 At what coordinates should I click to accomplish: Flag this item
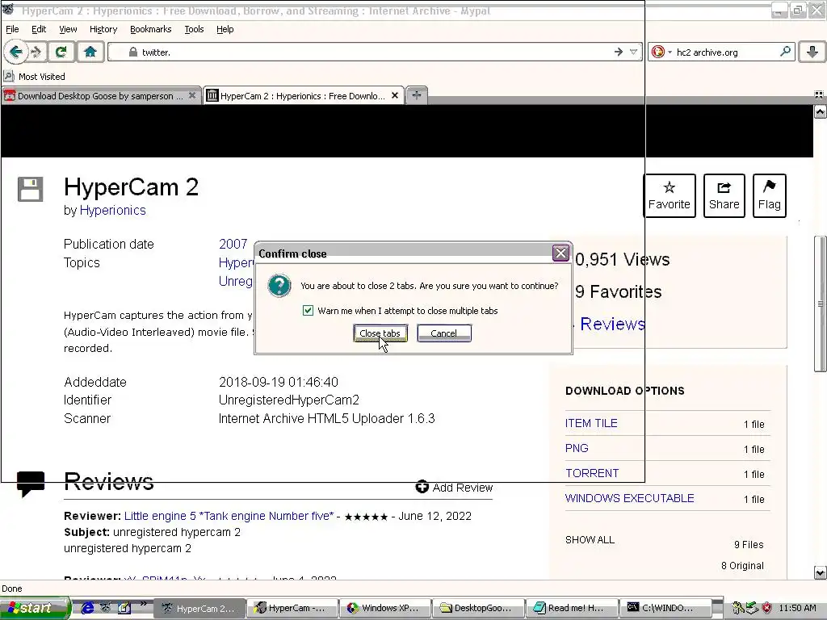point(769,195)
